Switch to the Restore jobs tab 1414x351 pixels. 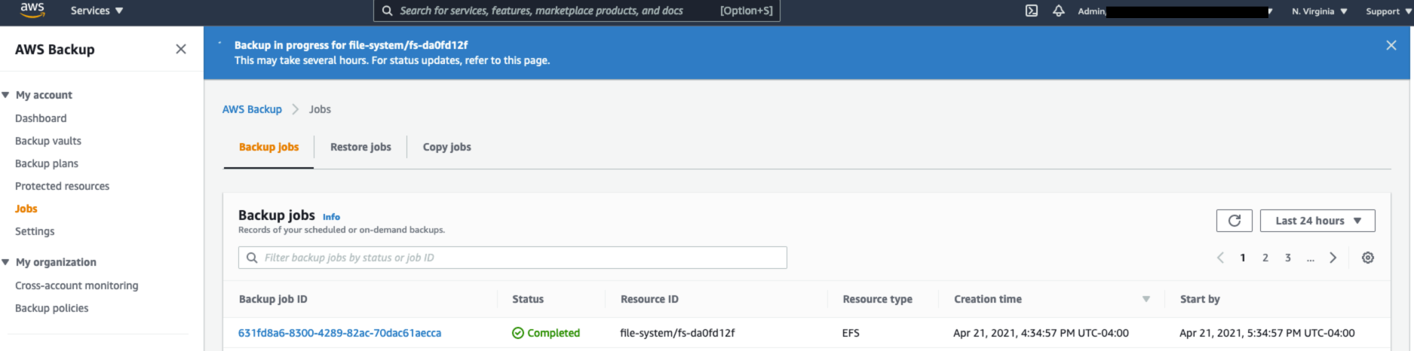click(360, 147)
